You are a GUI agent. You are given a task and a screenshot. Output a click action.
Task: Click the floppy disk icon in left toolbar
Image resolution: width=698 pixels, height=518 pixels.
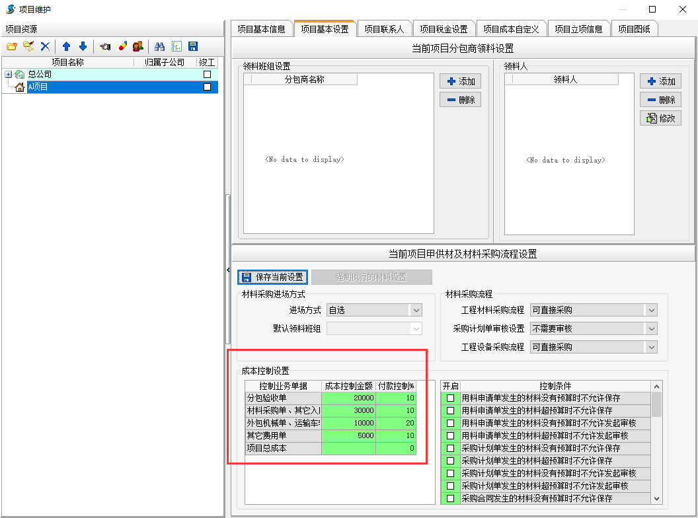[x=193, y=46]
